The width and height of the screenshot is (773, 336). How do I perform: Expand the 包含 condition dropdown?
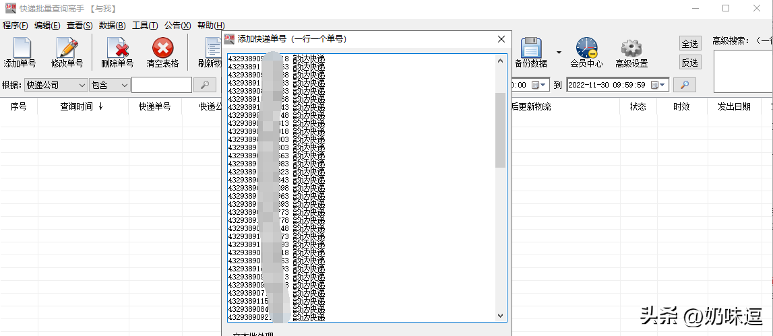123,86
